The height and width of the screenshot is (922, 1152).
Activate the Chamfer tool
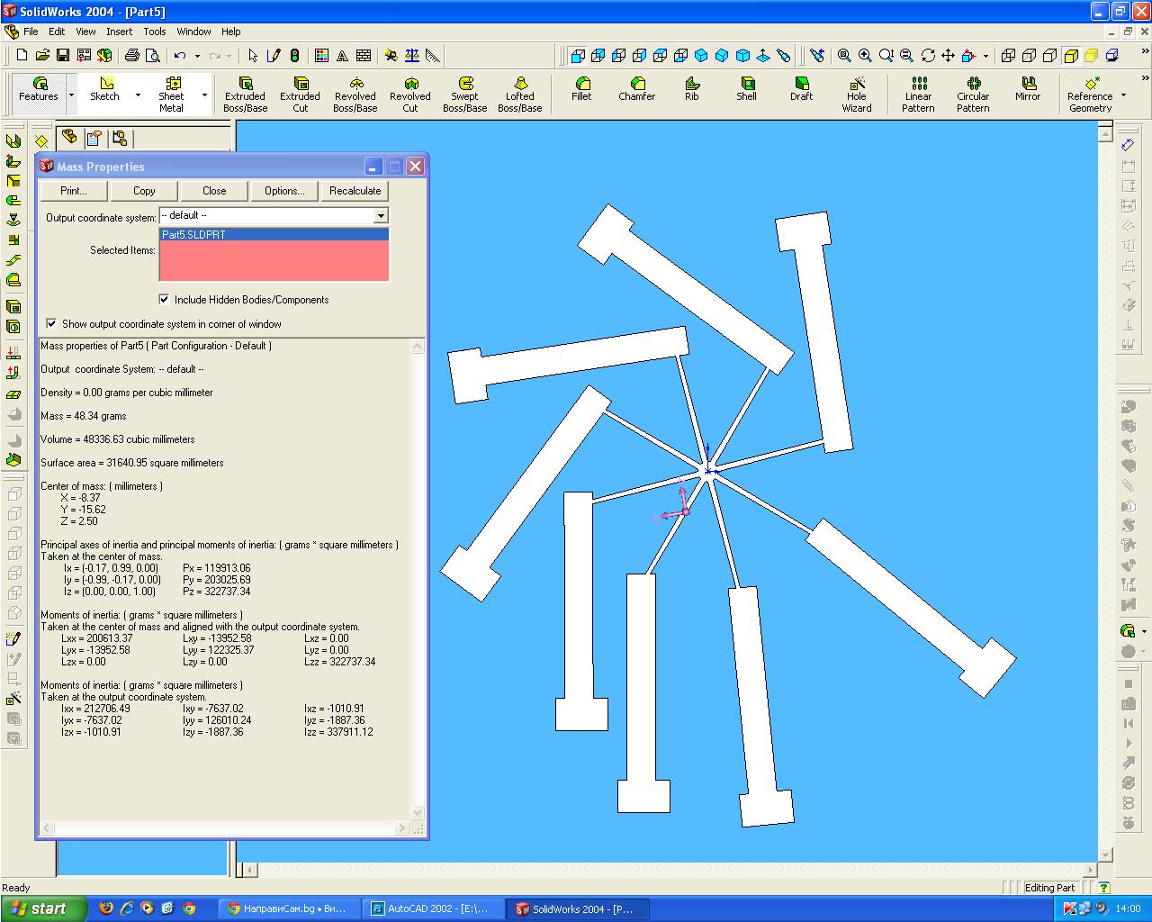(636, 88)
